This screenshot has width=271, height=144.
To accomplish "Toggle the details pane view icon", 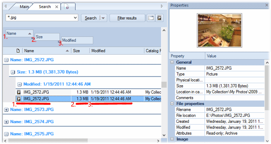I will (151, 18).
